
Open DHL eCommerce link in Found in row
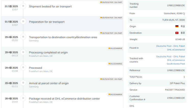176,50
